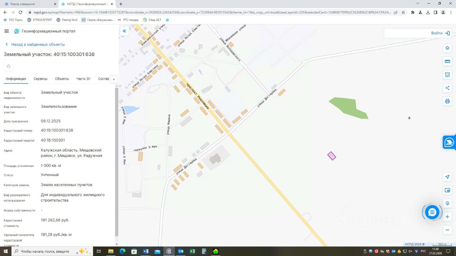Click the РУС language indicator in the tray
This screenshot has height=256, width=456.
click(x=423, y=251)
